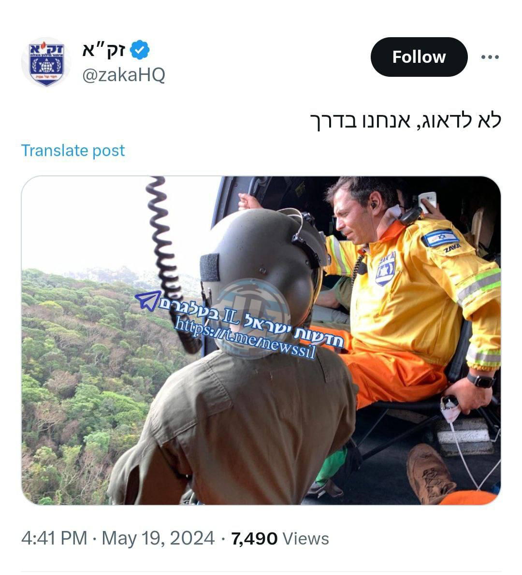Viewport: 522px width, 575px height.
Task: Open the @zakaHQ handle link
Action: [x=124, y=75]
